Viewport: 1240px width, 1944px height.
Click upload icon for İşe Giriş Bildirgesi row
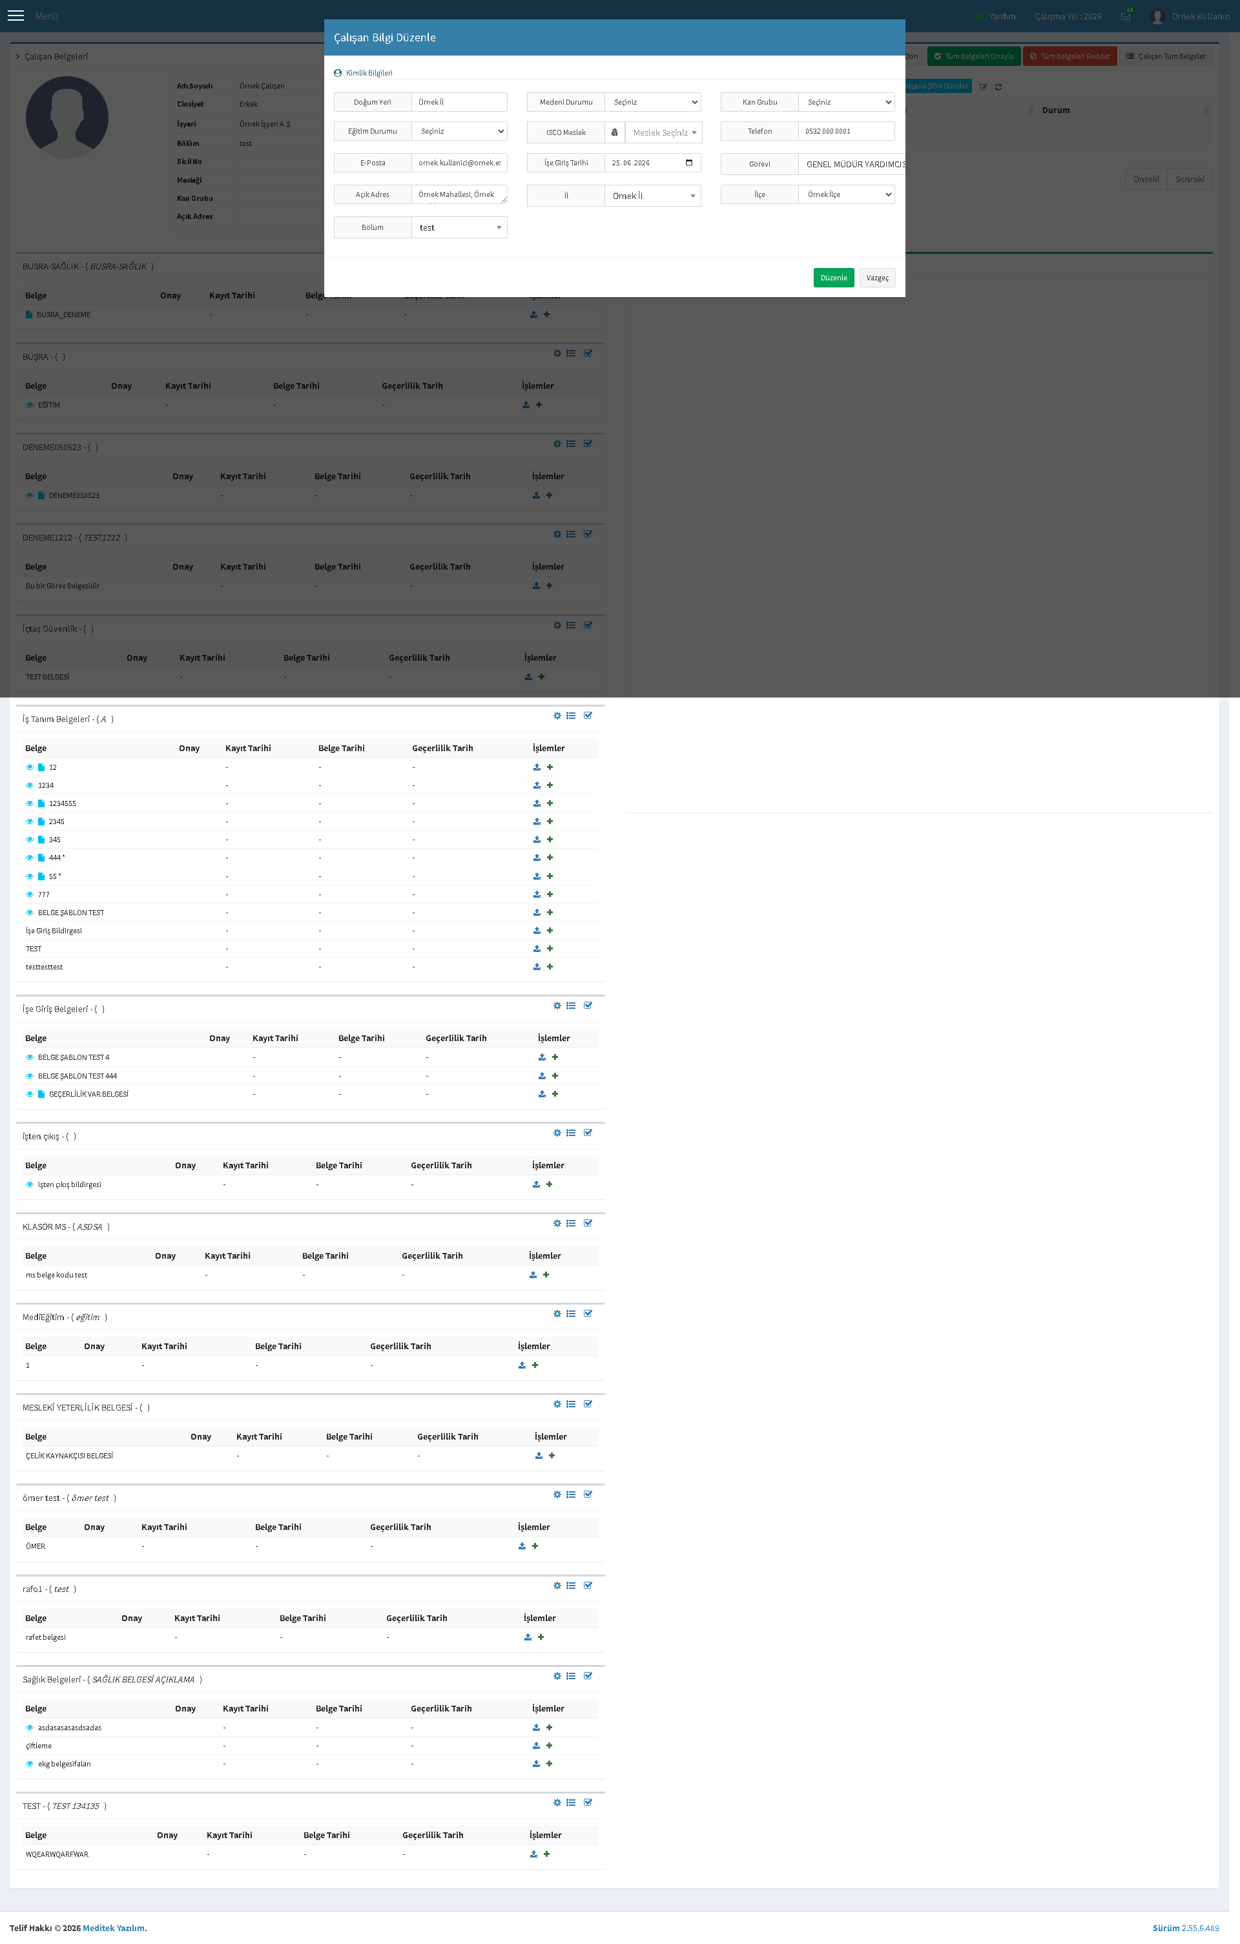(537, 931)
